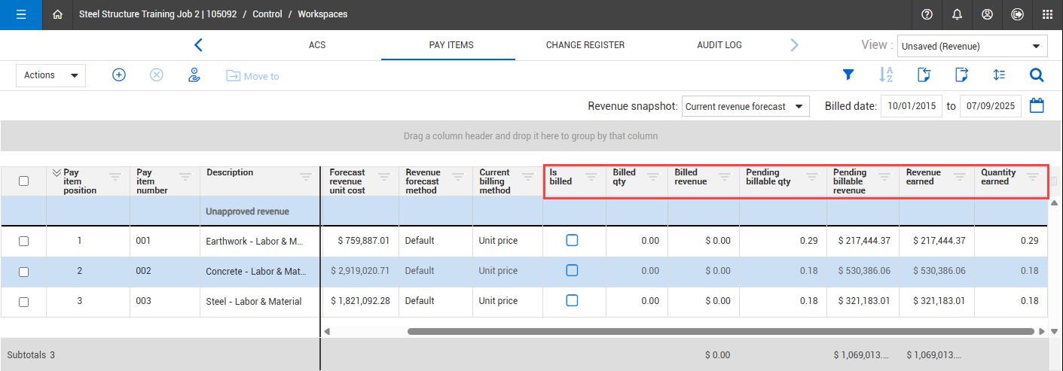Check the Is billed box for Earthwork
This screenshot has width=1063, height=371.
[x=572, y=241]
